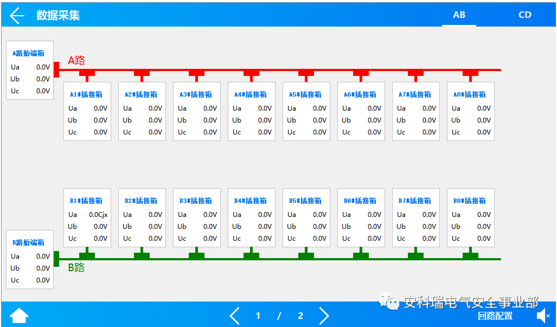Click Ub value in B5#插接箱
Screen dimensions: 557x327
(319, 227)
